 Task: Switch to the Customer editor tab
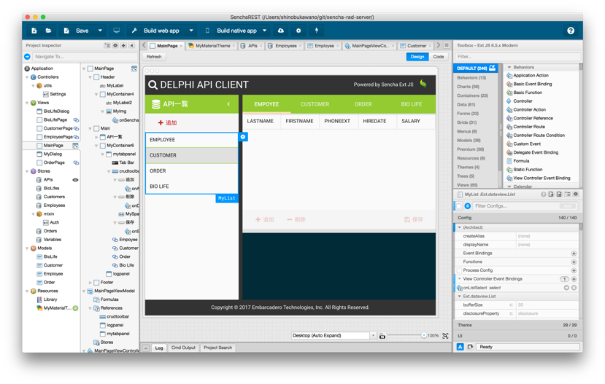(416, 46)
